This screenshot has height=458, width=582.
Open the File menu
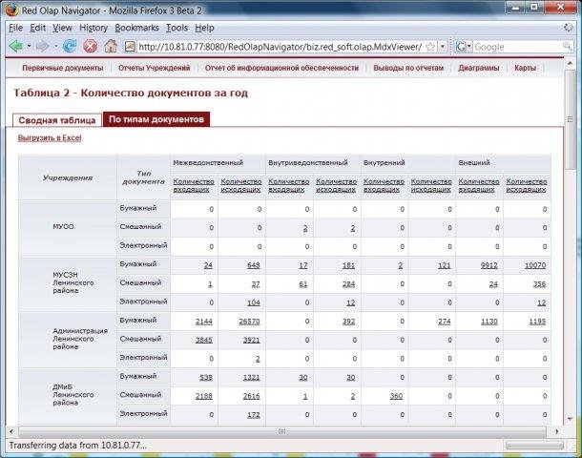click(x=16, y=28)
